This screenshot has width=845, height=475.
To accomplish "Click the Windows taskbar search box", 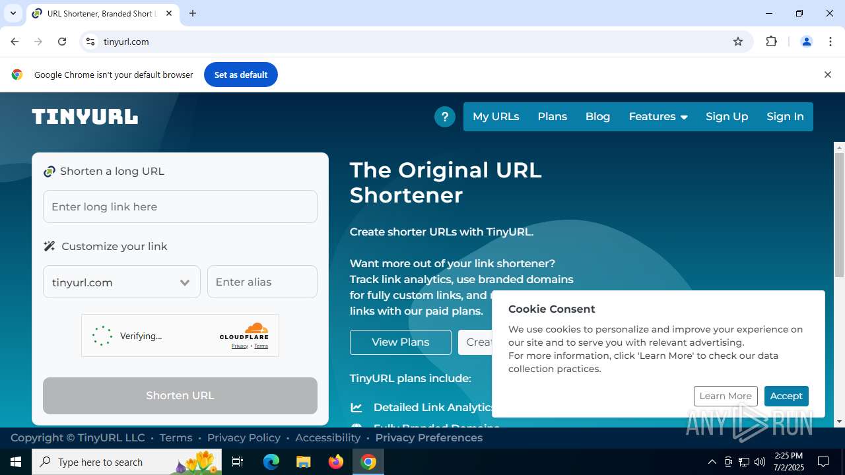I will [127, 462].
